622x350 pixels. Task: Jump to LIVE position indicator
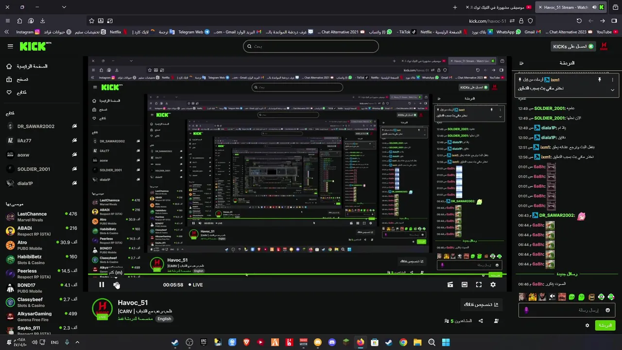196,285
